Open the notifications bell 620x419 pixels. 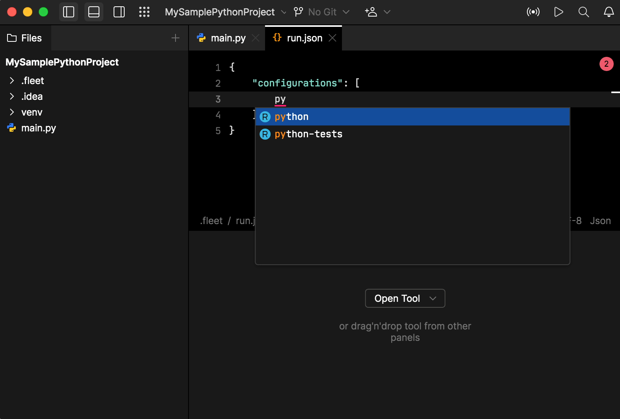609,12
